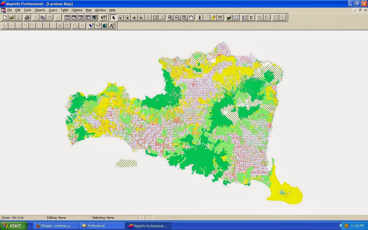
Task: Open Change View zoom dialog icon
Action: (184, 18)
